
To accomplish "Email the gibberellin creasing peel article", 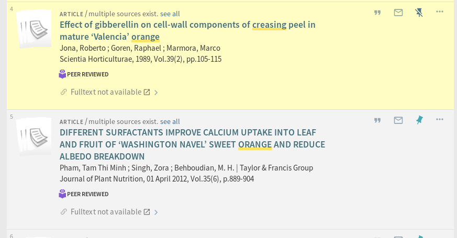I will tap(398, 13).
